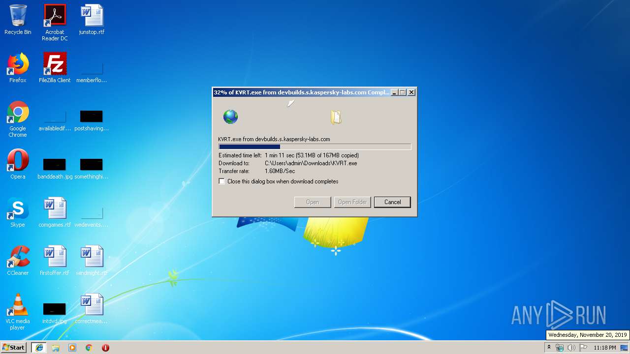Click Internet Explorer taskbar button
The height and width of the screenshot is (354, 630).
39,348
